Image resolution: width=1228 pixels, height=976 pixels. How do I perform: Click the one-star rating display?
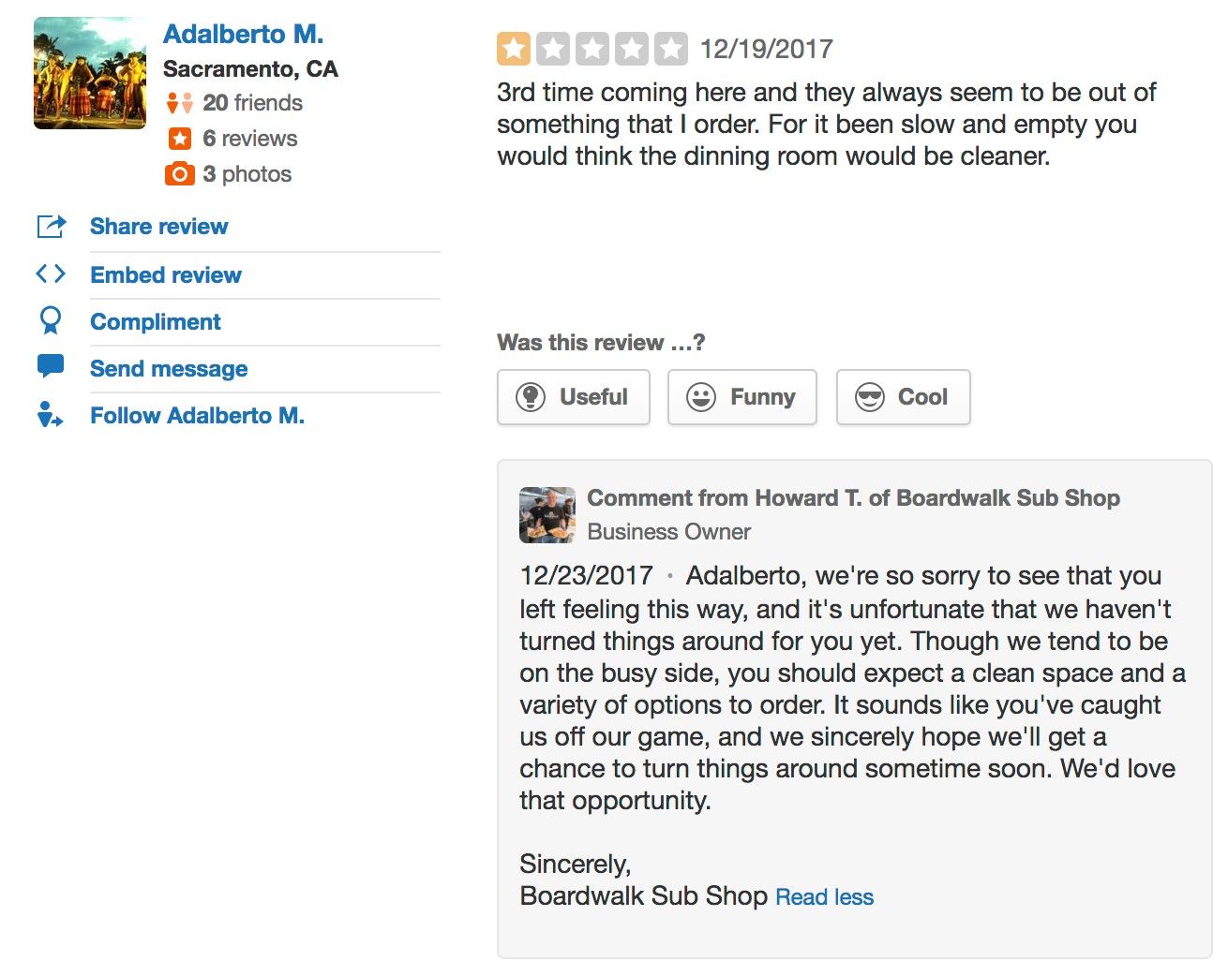coord(592,49)
